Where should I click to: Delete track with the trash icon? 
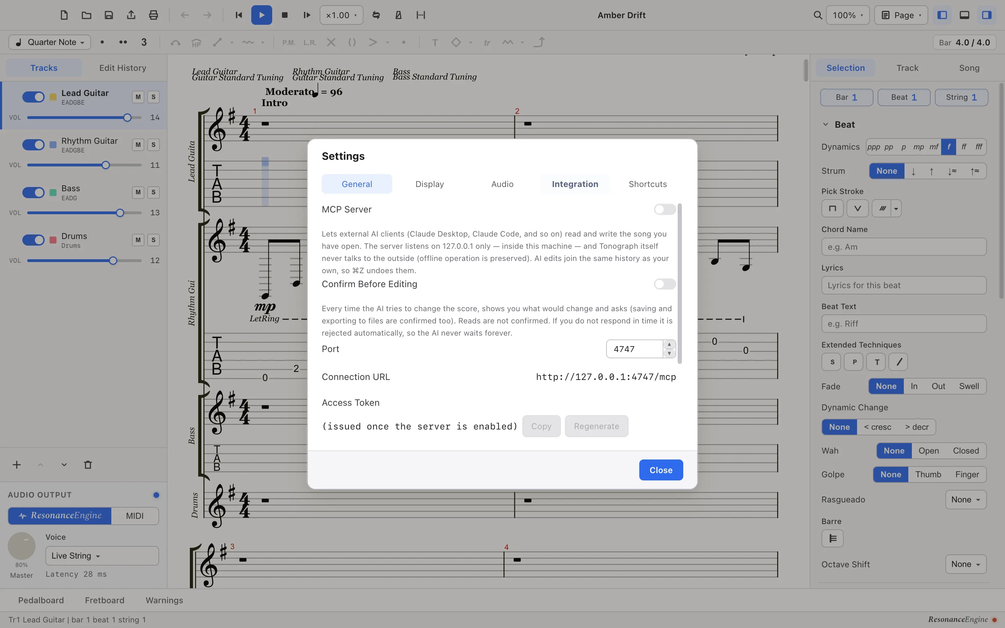click(x=88, y=465)
